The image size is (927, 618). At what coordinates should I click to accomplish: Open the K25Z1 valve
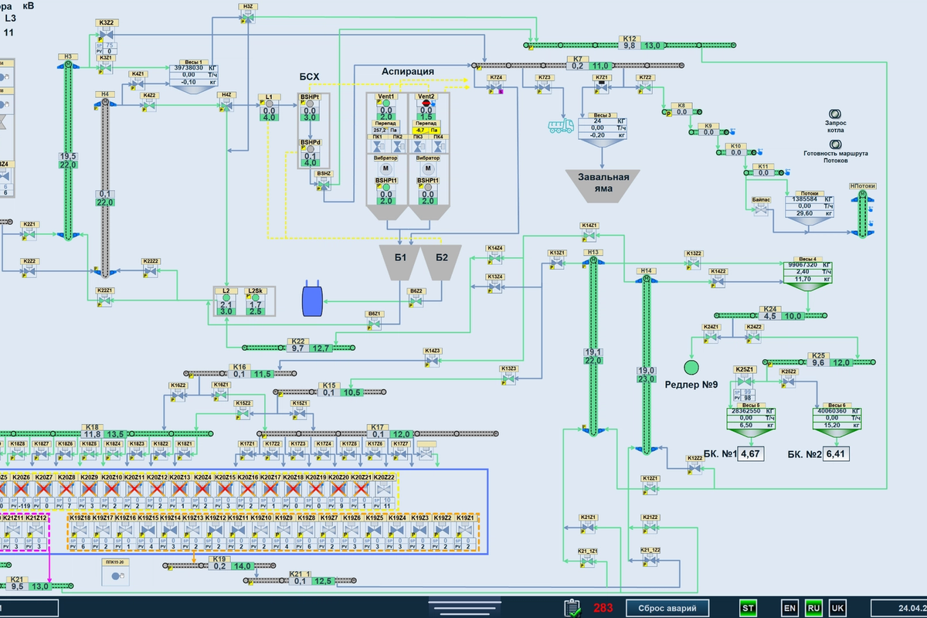(x=743, y=382)
